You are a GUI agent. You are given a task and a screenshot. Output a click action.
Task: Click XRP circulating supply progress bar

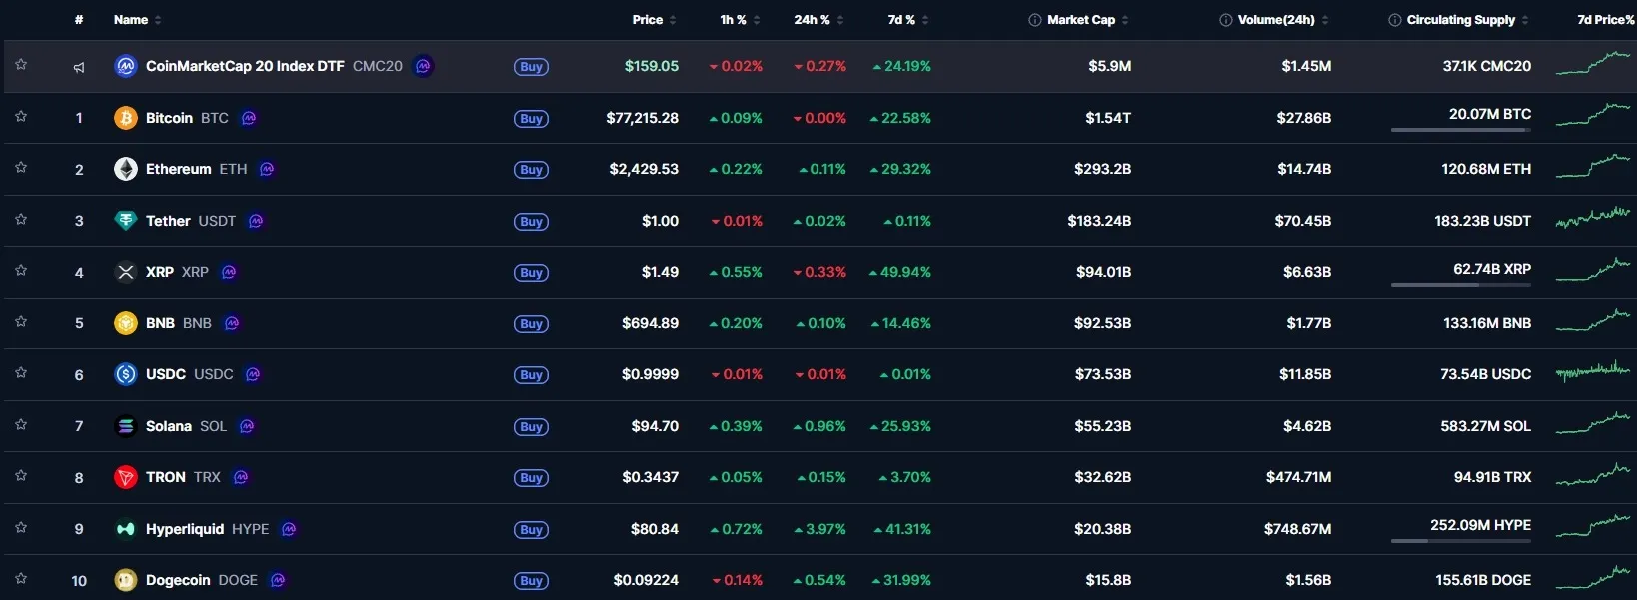point(1460,285)
